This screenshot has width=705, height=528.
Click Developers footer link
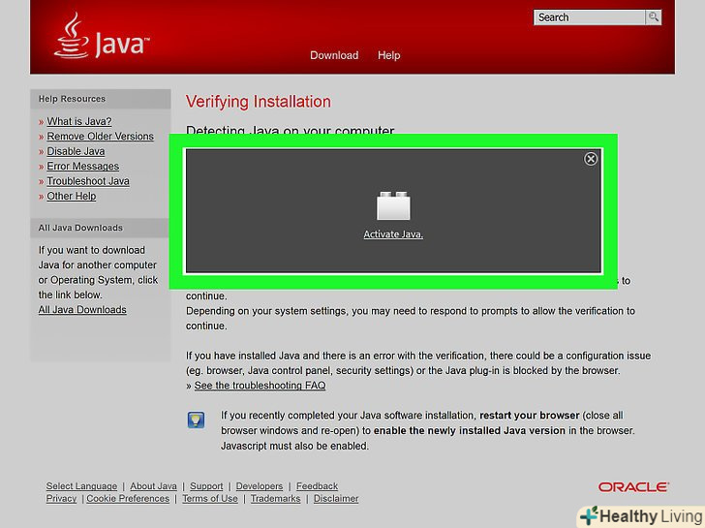pos(260,486)
